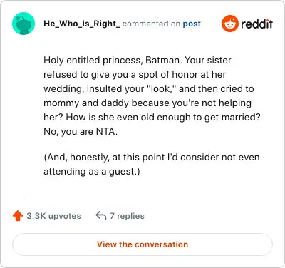Click the '3.3K upvotes' count

(53, 216)
